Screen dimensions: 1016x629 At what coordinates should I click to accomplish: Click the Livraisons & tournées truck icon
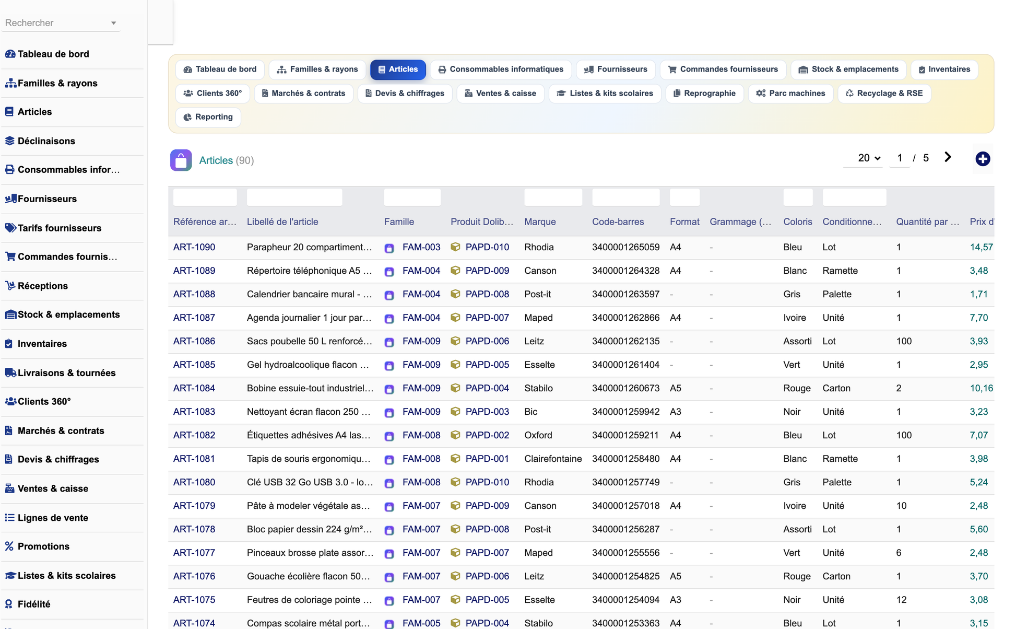click(10, 372)
